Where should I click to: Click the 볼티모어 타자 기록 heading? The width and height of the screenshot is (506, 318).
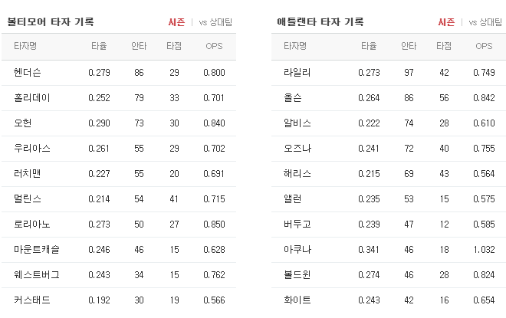[51, 22]
